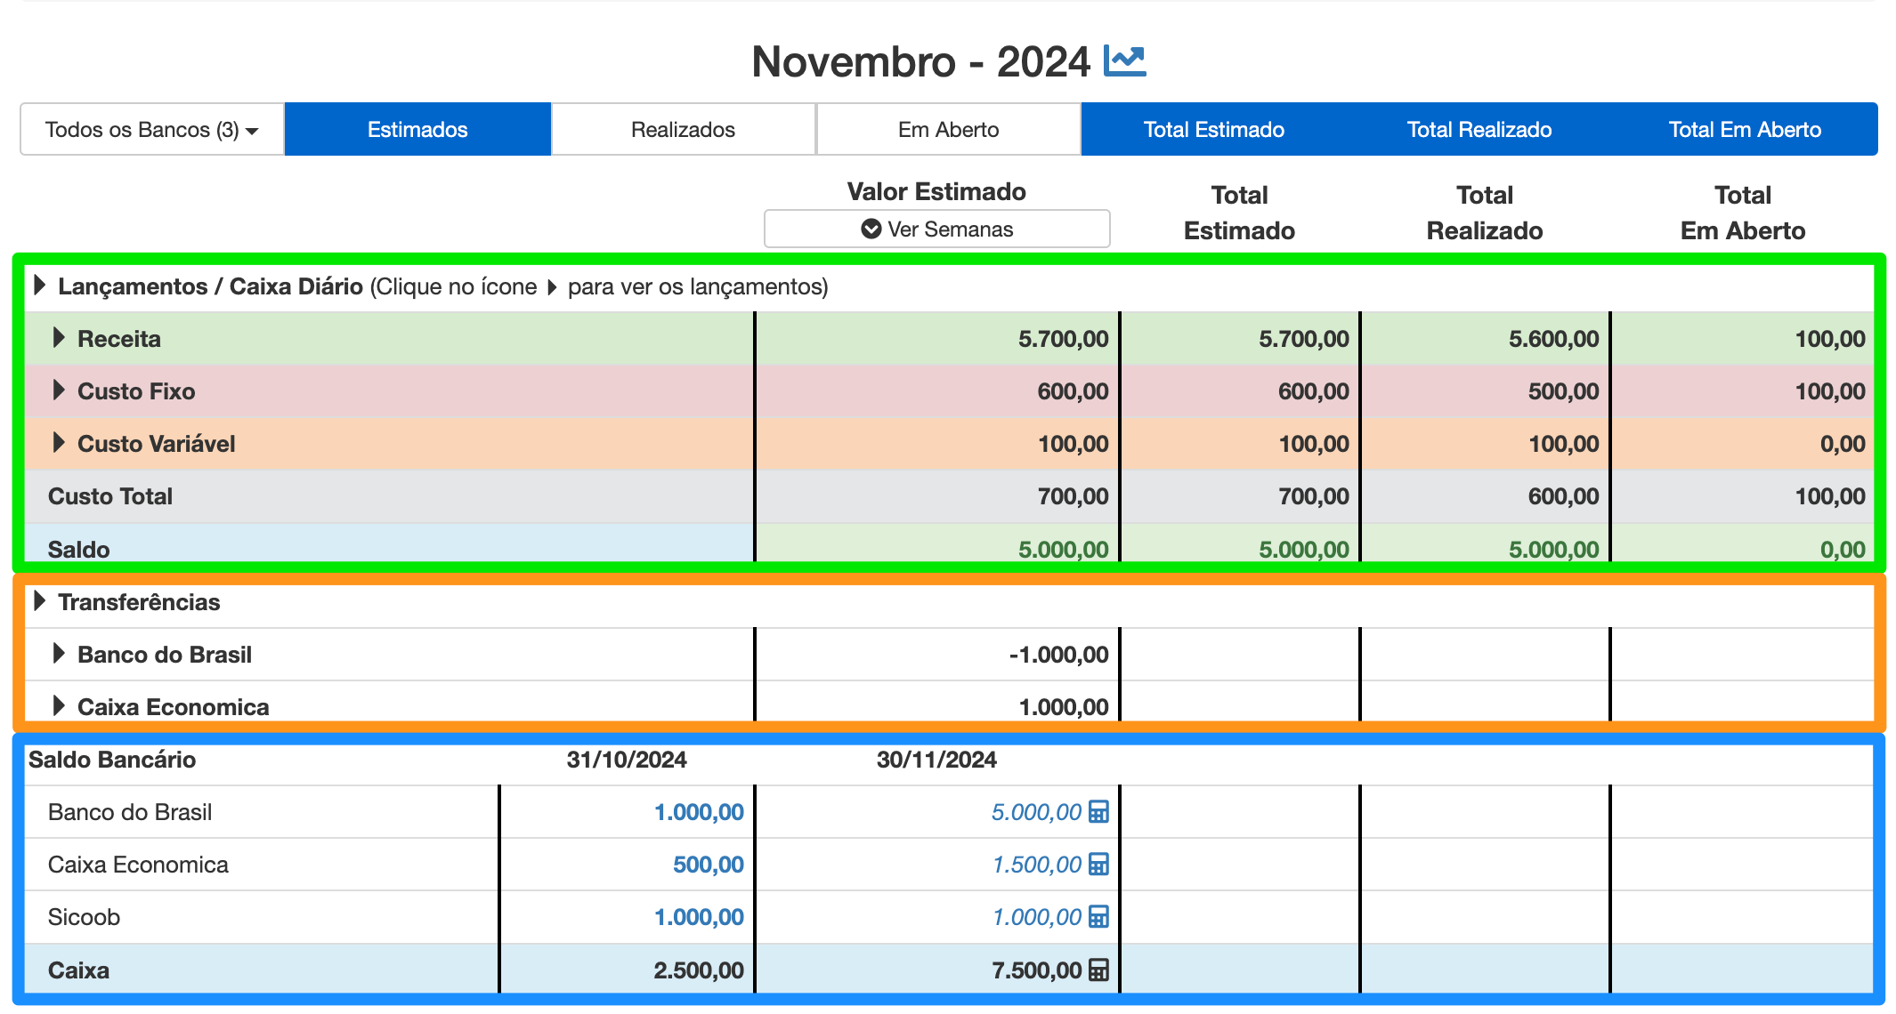Click calculator icon in Caixa total row
Viewport: 1896px width, 1014px height.
(x=1099, y=970)
